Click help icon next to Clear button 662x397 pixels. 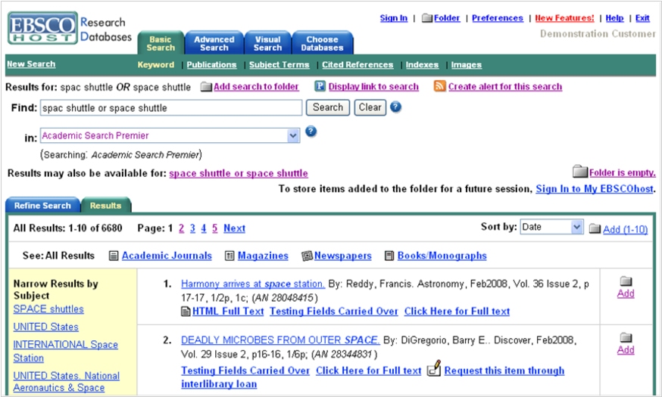tap(395, 107)
